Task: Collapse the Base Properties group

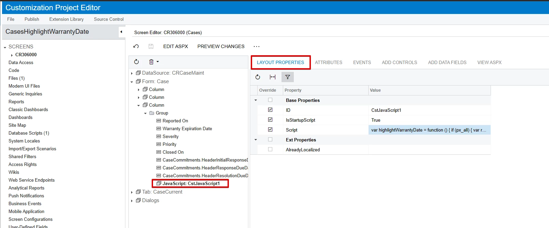Action: pyautogui.click(x=256, y=101)
